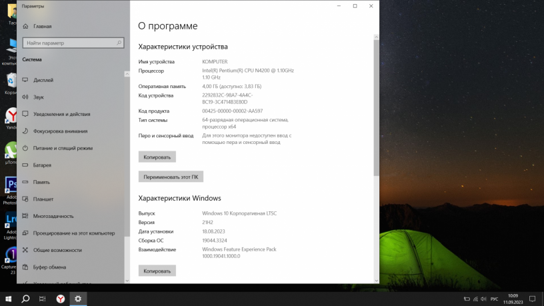Copy Windows specifications with lower Копировать button
This screenshot has height=306, width=544.
(157, 271)
